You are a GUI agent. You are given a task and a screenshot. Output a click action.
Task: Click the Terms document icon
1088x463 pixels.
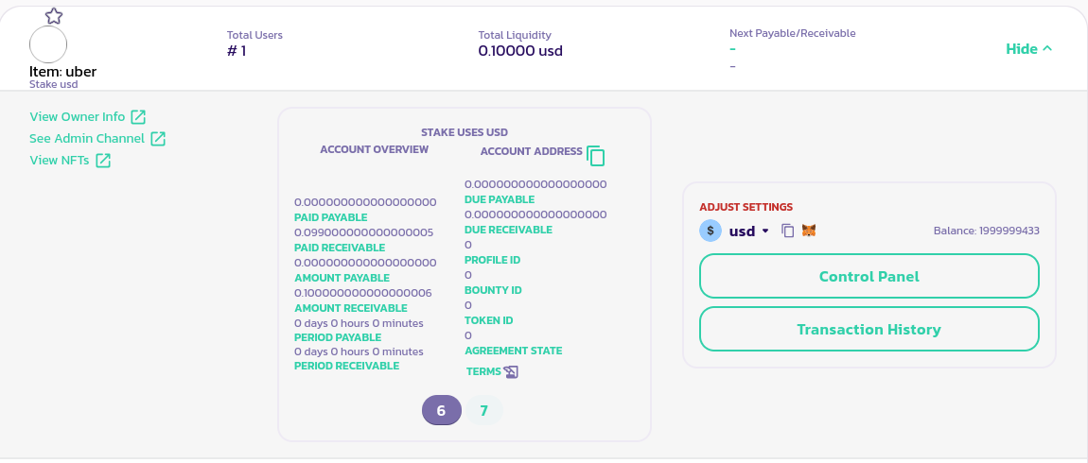511,372
